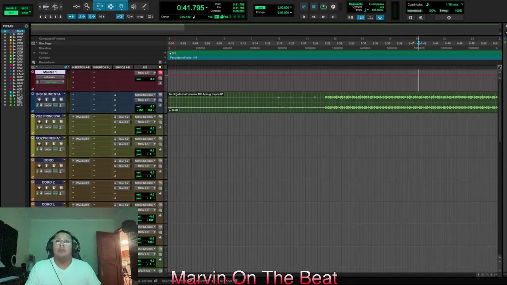Click the online sync clock icon
This screenshot has height=285, width=507.
coord(304,7)
